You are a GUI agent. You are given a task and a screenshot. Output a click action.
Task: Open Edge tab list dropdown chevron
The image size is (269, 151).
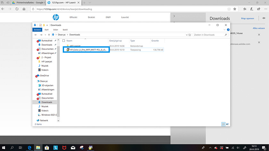[90, 3]
